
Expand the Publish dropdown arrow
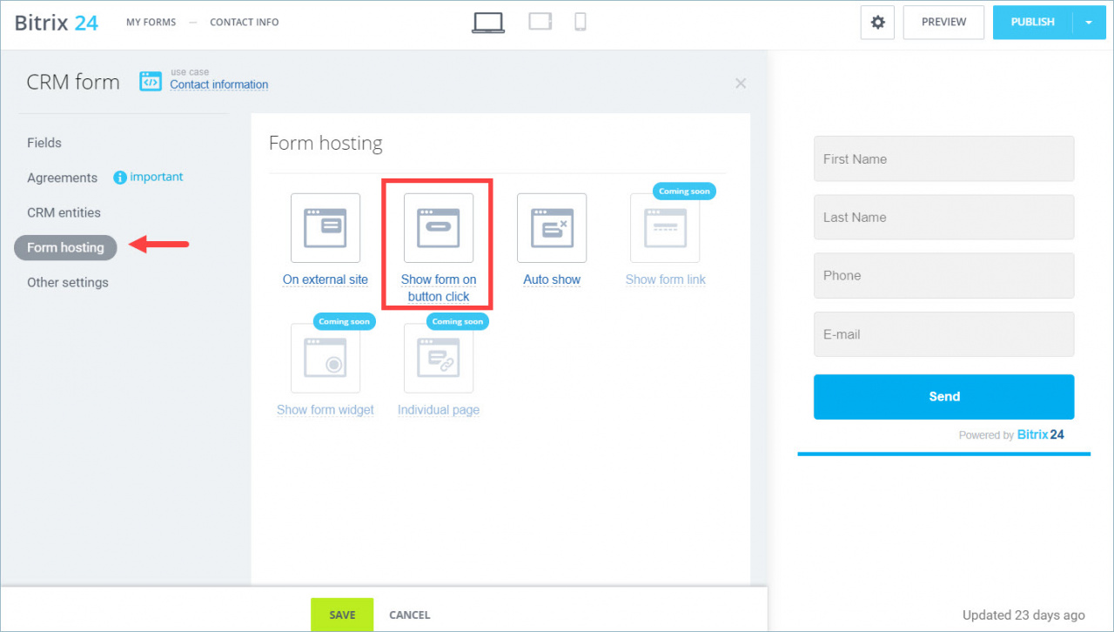click(x=1089, y=23)
